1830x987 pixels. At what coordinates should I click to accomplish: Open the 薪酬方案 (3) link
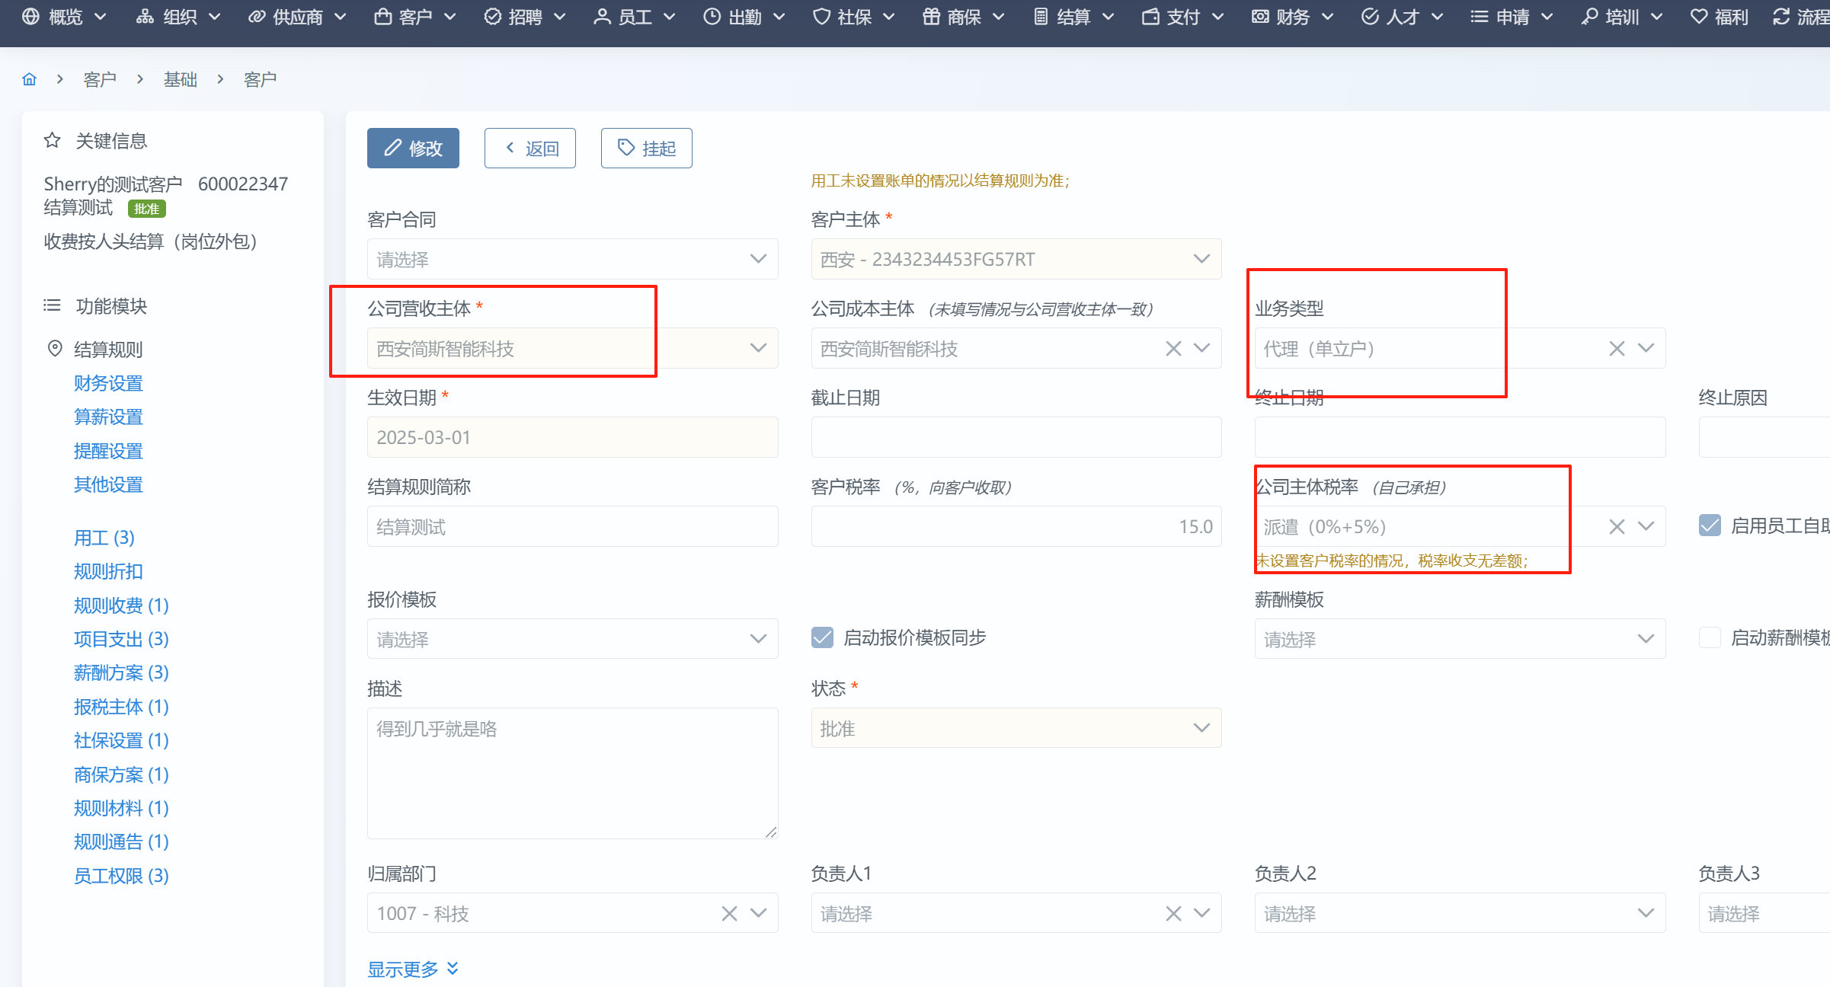[x=121, y=672]
